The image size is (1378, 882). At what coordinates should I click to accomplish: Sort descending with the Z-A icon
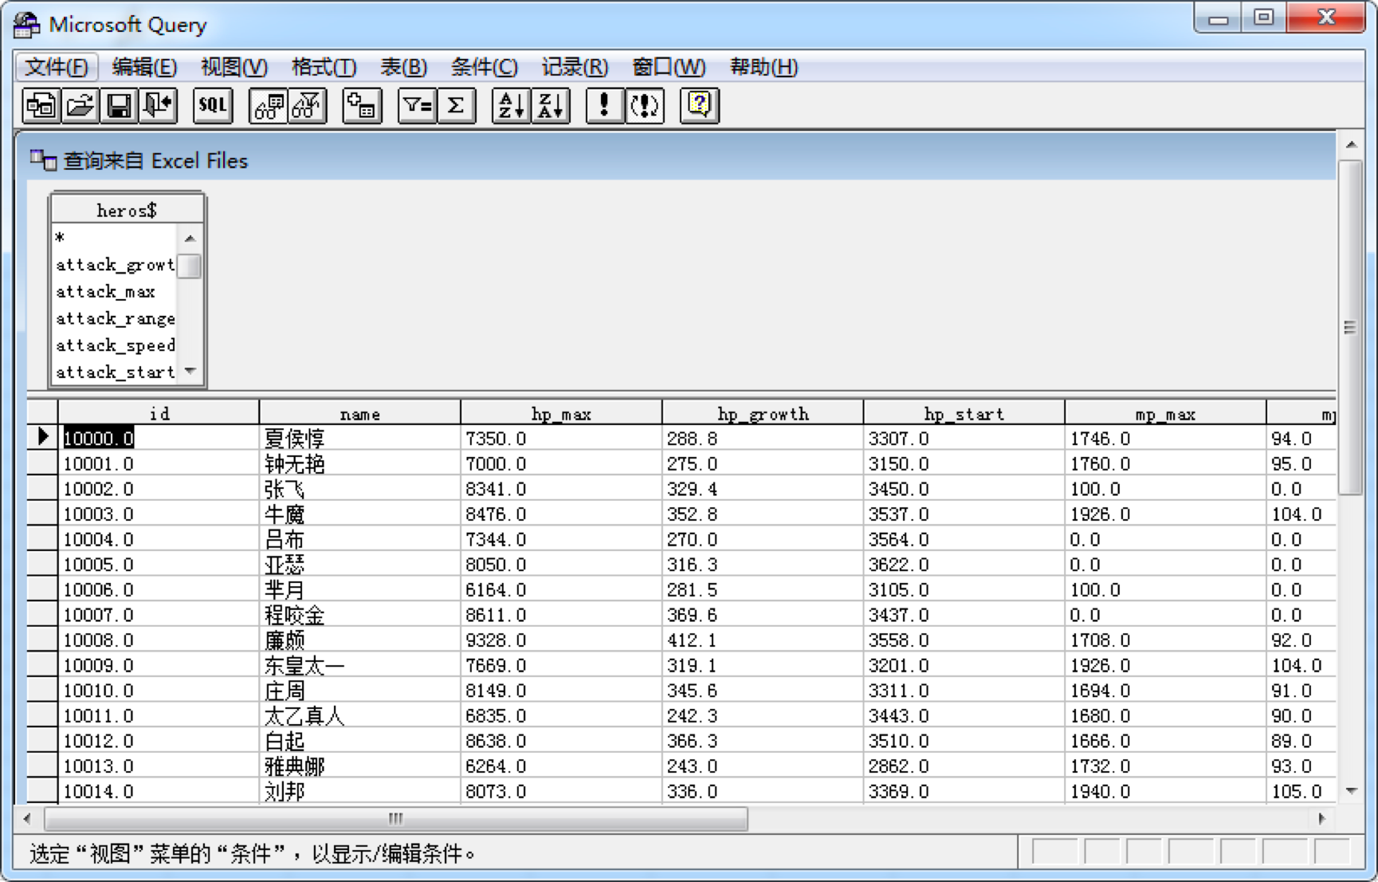click(551, 105)
